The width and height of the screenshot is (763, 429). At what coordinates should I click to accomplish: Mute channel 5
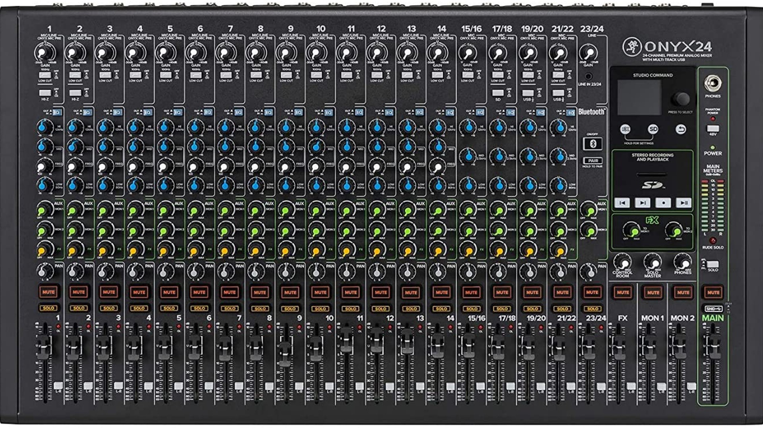[169, 292]
